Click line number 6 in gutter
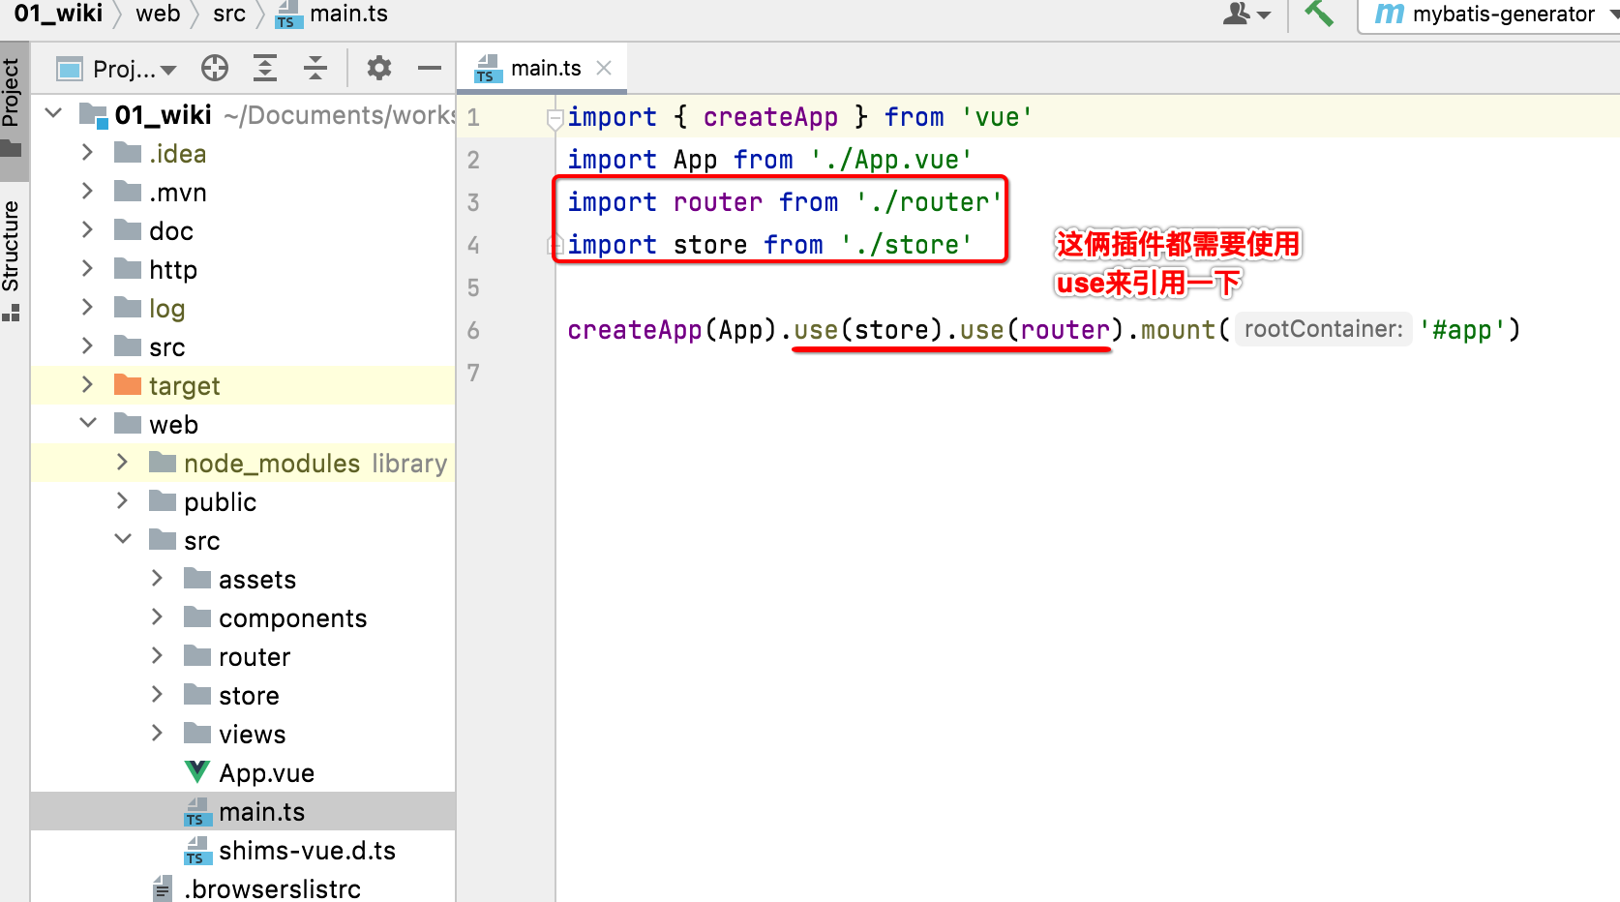Image resolution: width=1620 pixels, height=902 pixels. click(473, 330)
